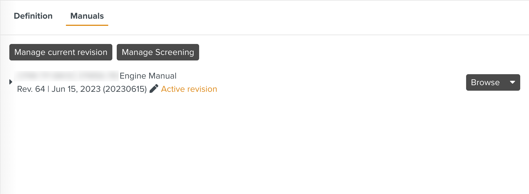Click the pencil icon to edit revision
This screenshot has width=529, height=194.
coord(154,88)
